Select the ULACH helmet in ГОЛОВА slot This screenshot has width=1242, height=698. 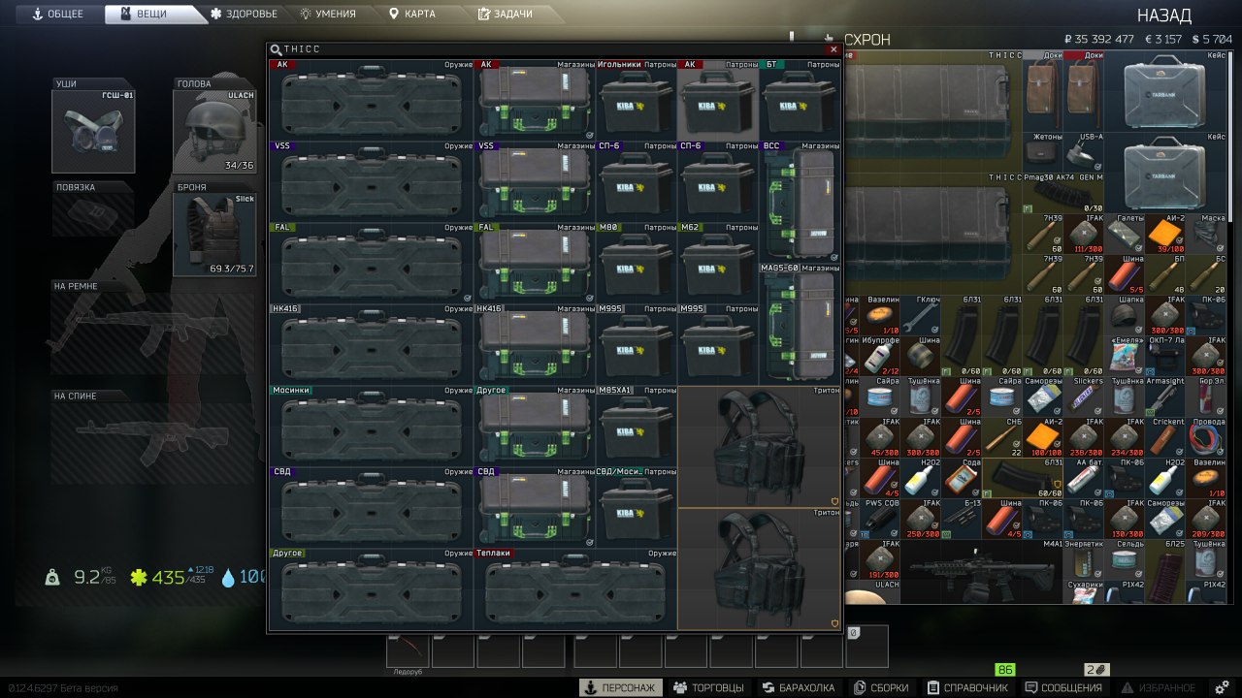214,131
